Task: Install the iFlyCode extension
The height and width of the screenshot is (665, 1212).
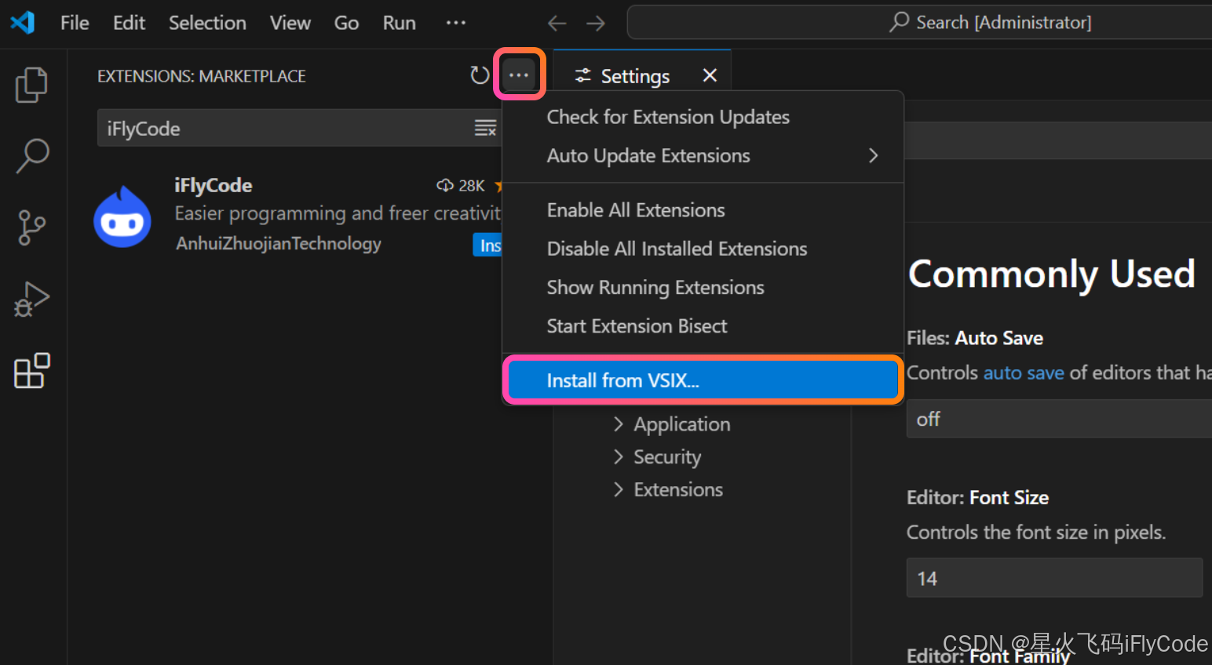Action: (487, 245)
